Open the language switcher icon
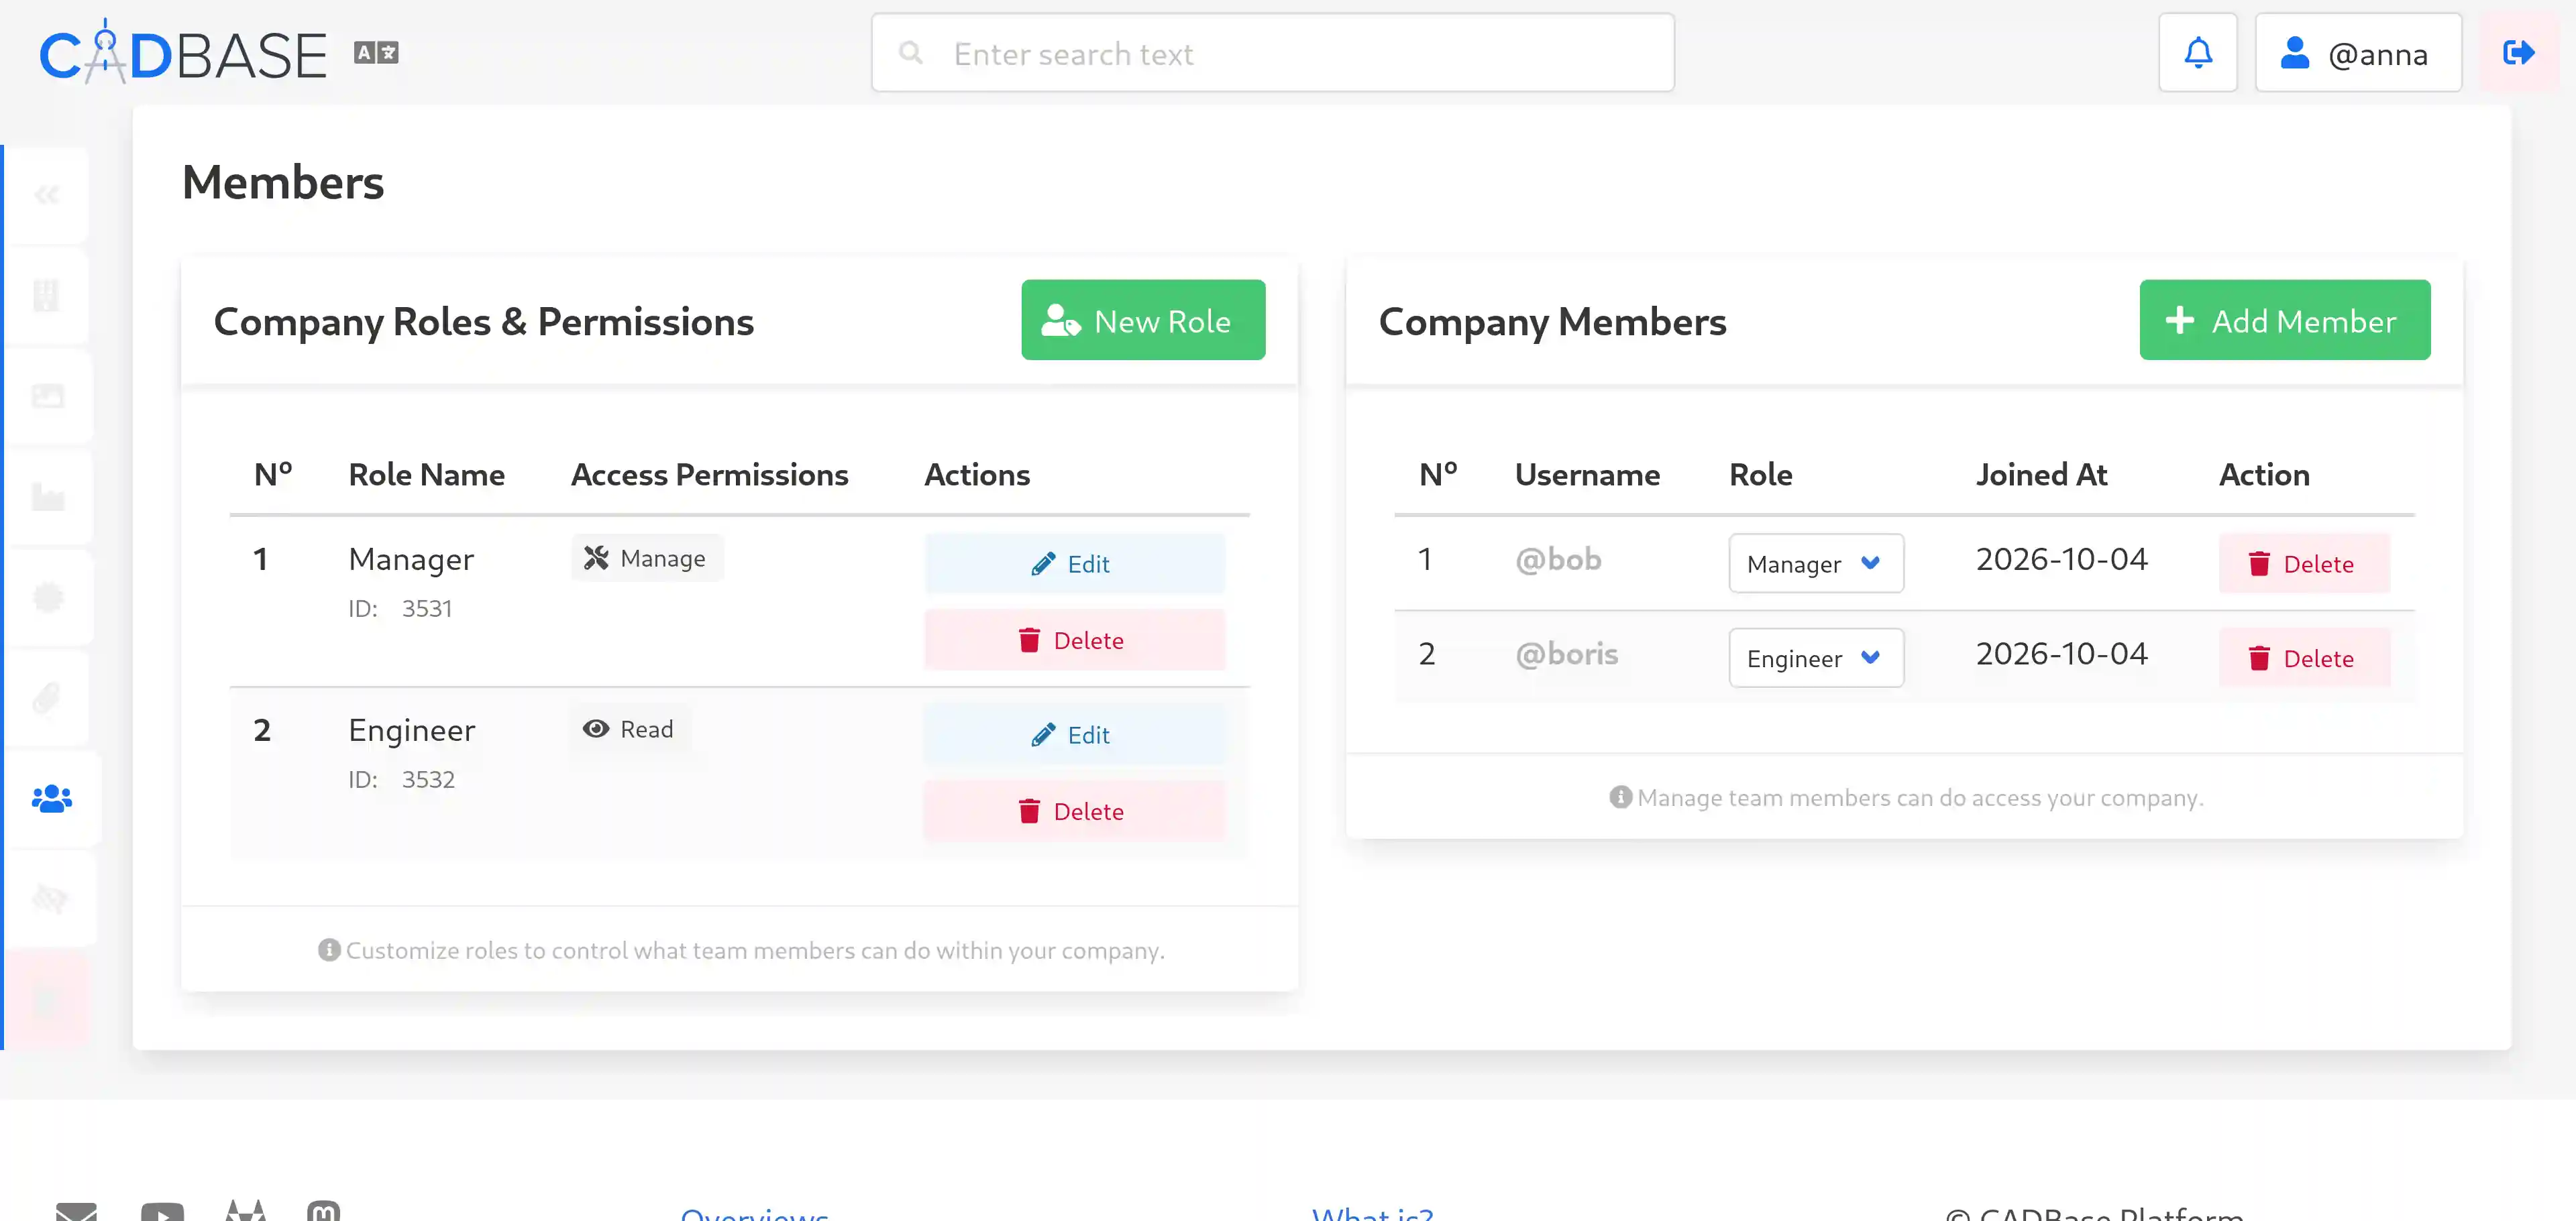The image size is (2576, 1221). click(376, 53)
